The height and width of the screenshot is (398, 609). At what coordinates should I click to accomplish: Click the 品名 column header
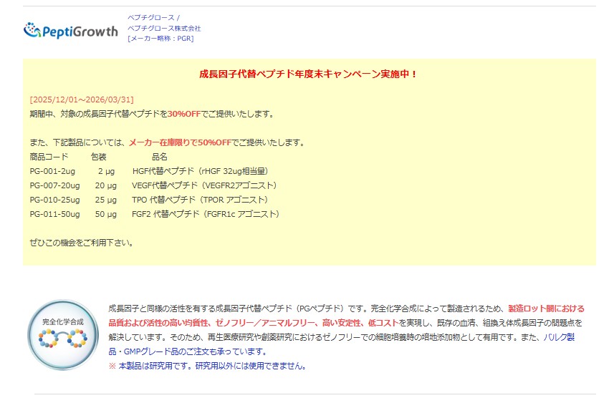tap(159, 157)
